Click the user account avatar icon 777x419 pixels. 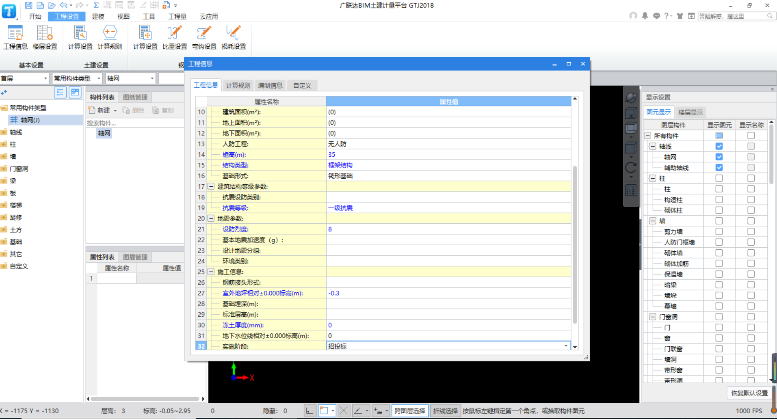click(633, 16)
